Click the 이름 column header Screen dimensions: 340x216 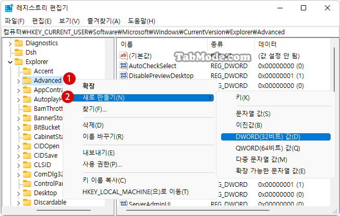[162, 45]
